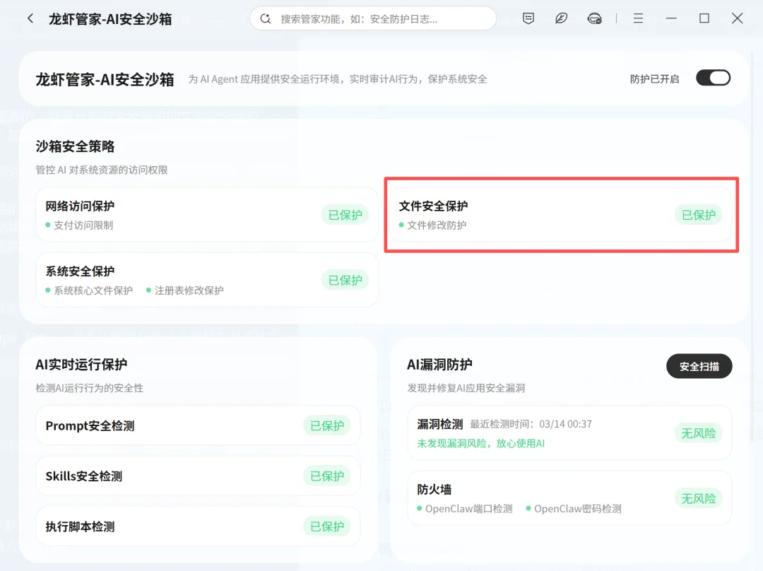Open the hamburger menu icon
This screenshot has height=571, width=763.
point(638,18)
